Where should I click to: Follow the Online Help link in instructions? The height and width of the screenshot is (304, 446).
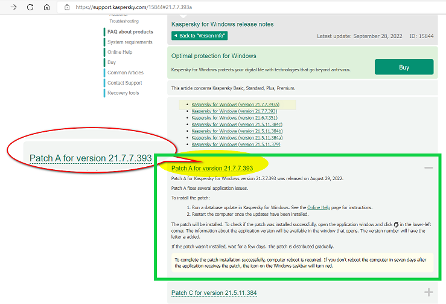319,207
